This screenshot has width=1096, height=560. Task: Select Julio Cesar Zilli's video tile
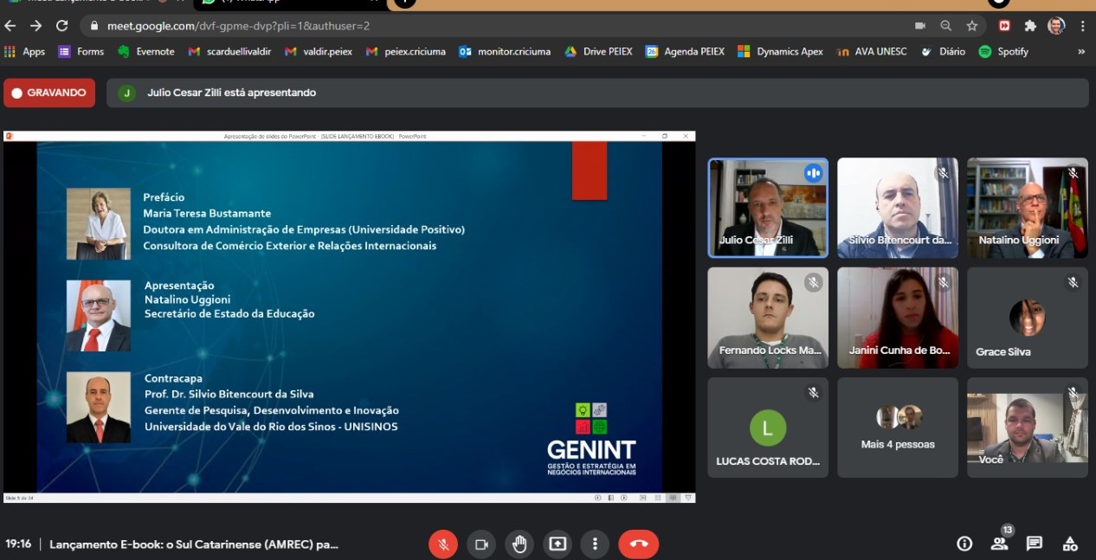tap(768, 208)
